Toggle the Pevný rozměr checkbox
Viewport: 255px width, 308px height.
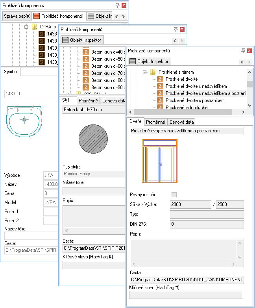point(174,195)
